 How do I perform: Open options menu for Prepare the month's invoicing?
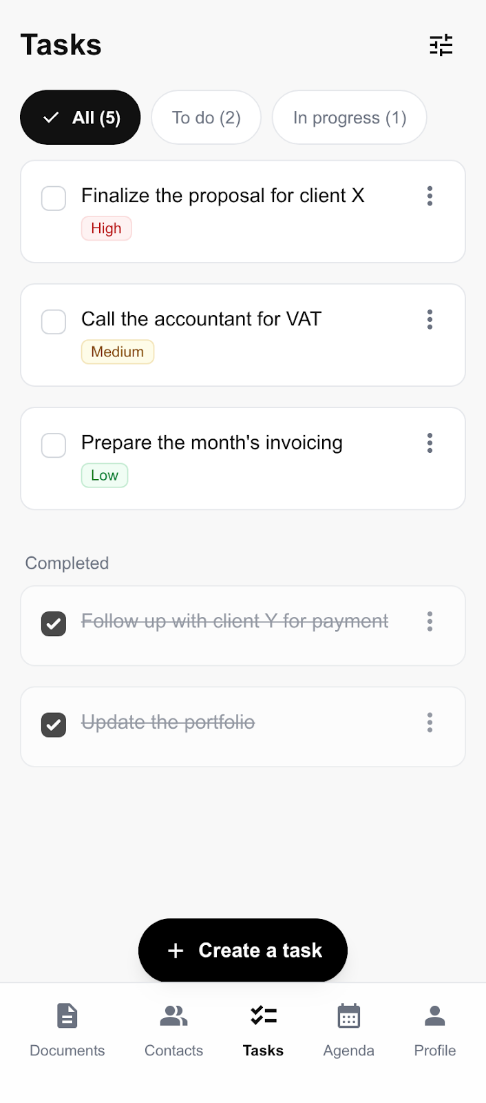(x=430, y=443)
